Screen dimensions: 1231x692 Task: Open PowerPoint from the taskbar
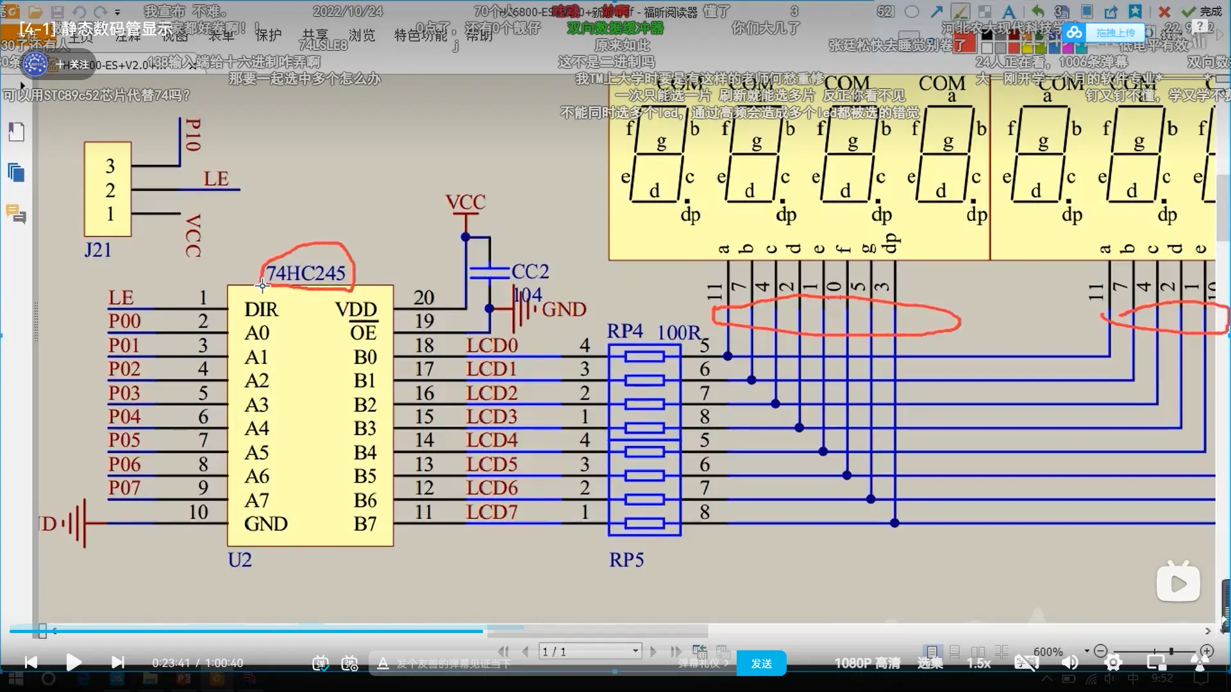pos(183,679)
